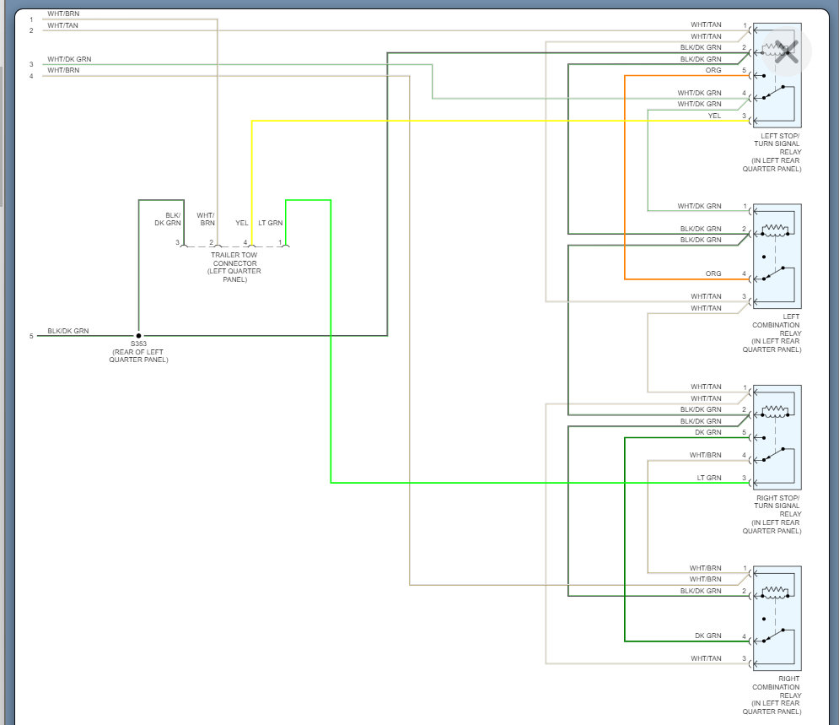Close the wiring diagram with the X button
839x725 pixels.
(x=786, y=51)
